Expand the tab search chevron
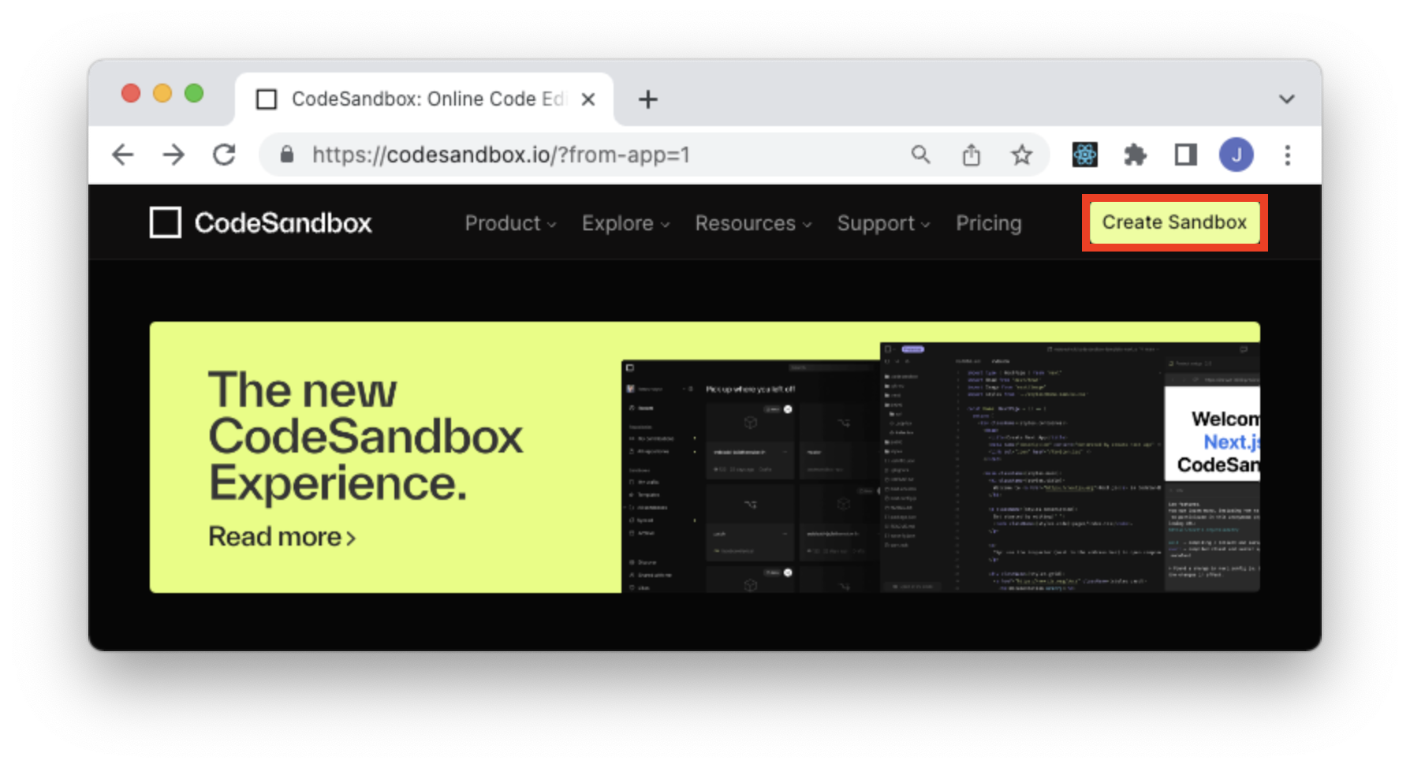Viewport: 1410px width, 768px height. coord(1287,99)
